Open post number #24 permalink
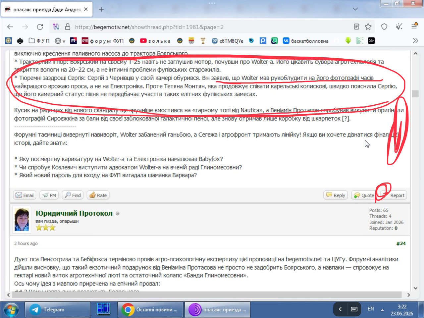Image resolution: width=424 pixels, height=318 pixels. 401,243
